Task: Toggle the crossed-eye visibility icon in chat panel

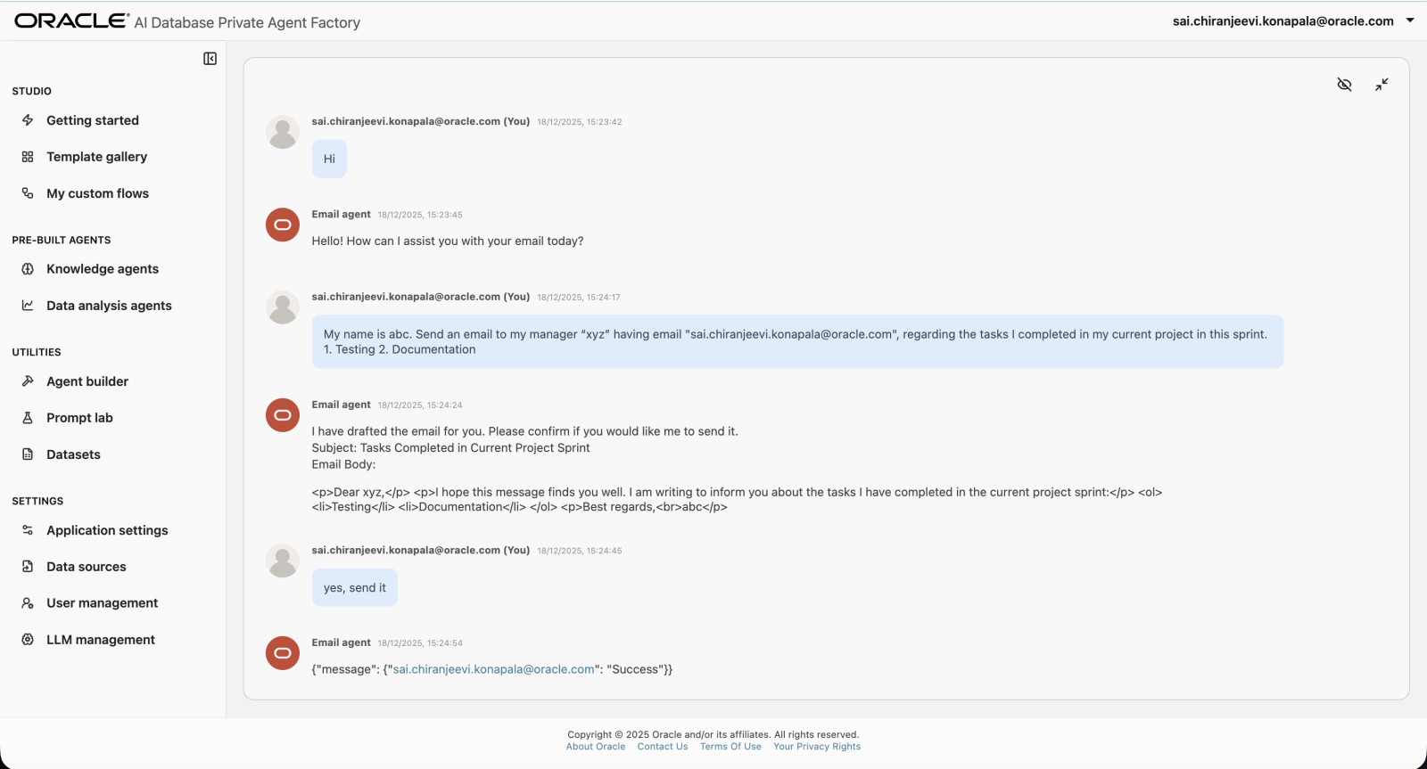Action: point(1345,85)
